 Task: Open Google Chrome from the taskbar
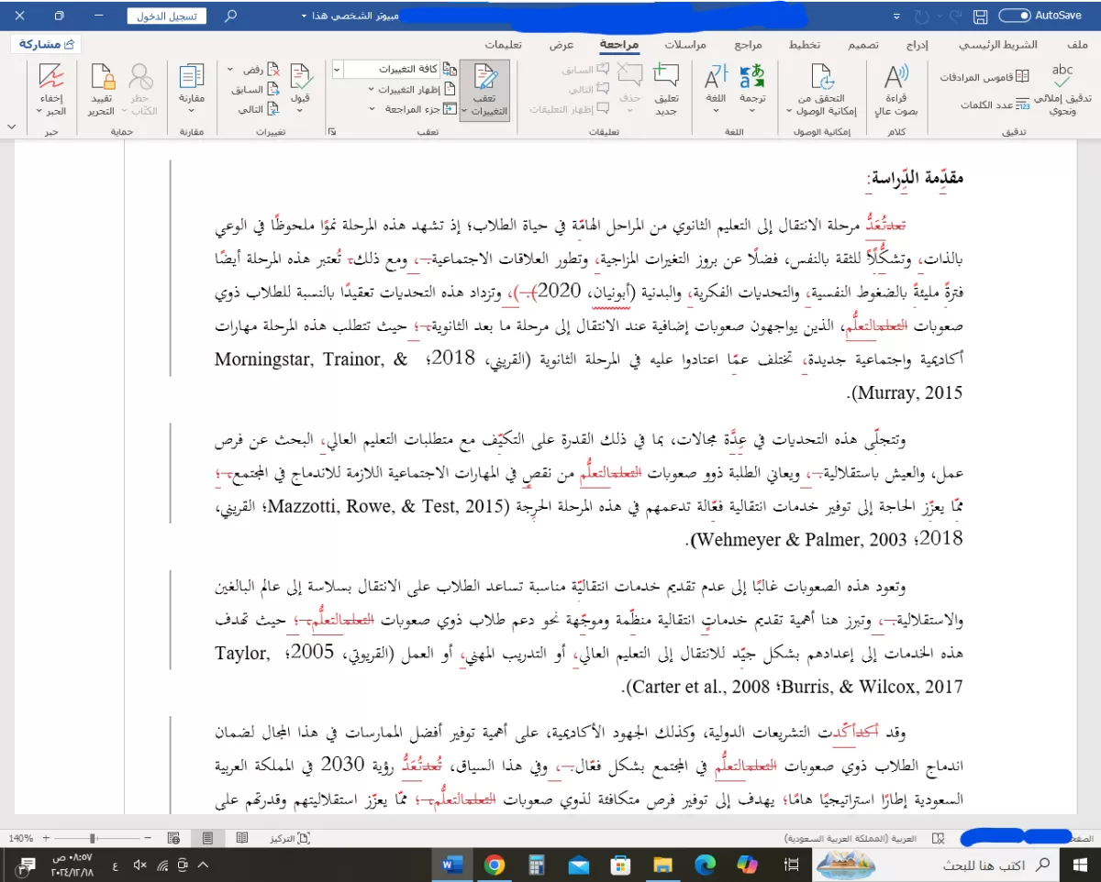coord(495,865)
